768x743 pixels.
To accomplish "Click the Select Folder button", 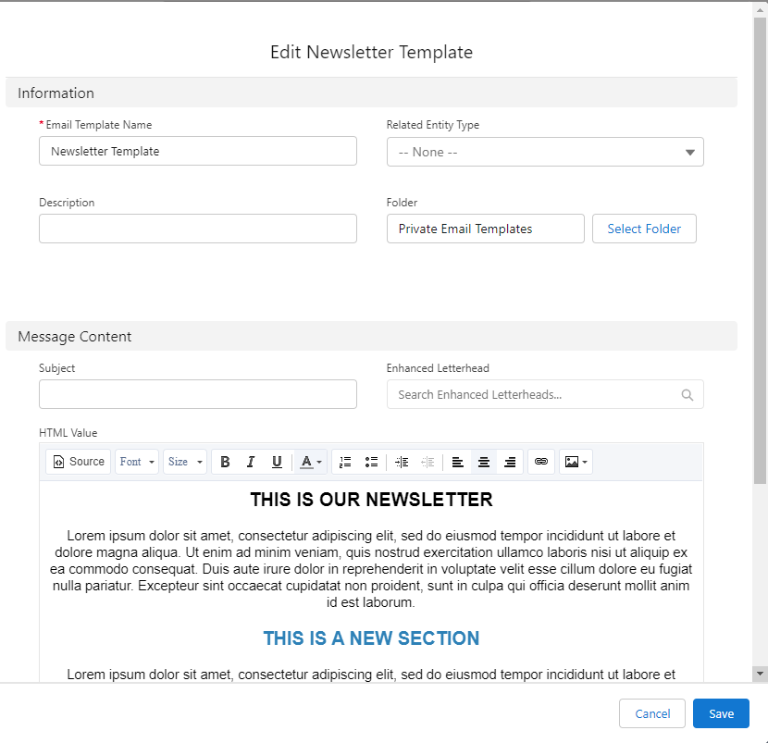I will click(x=644, y=229).
